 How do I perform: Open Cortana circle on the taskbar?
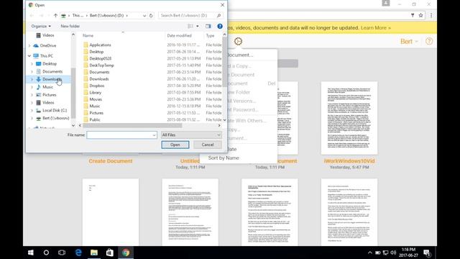[46, 253]
